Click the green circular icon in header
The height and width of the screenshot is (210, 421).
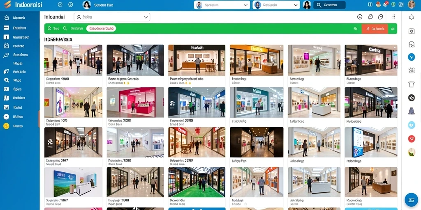click(x=393, y=4)
